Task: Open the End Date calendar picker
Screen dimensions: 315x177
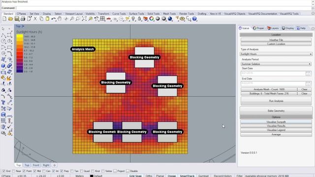Action: tap(308, 84)
